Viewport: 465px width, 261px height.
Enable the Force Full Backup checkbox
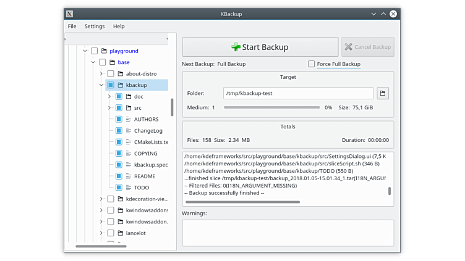click(x=311, y=64)
